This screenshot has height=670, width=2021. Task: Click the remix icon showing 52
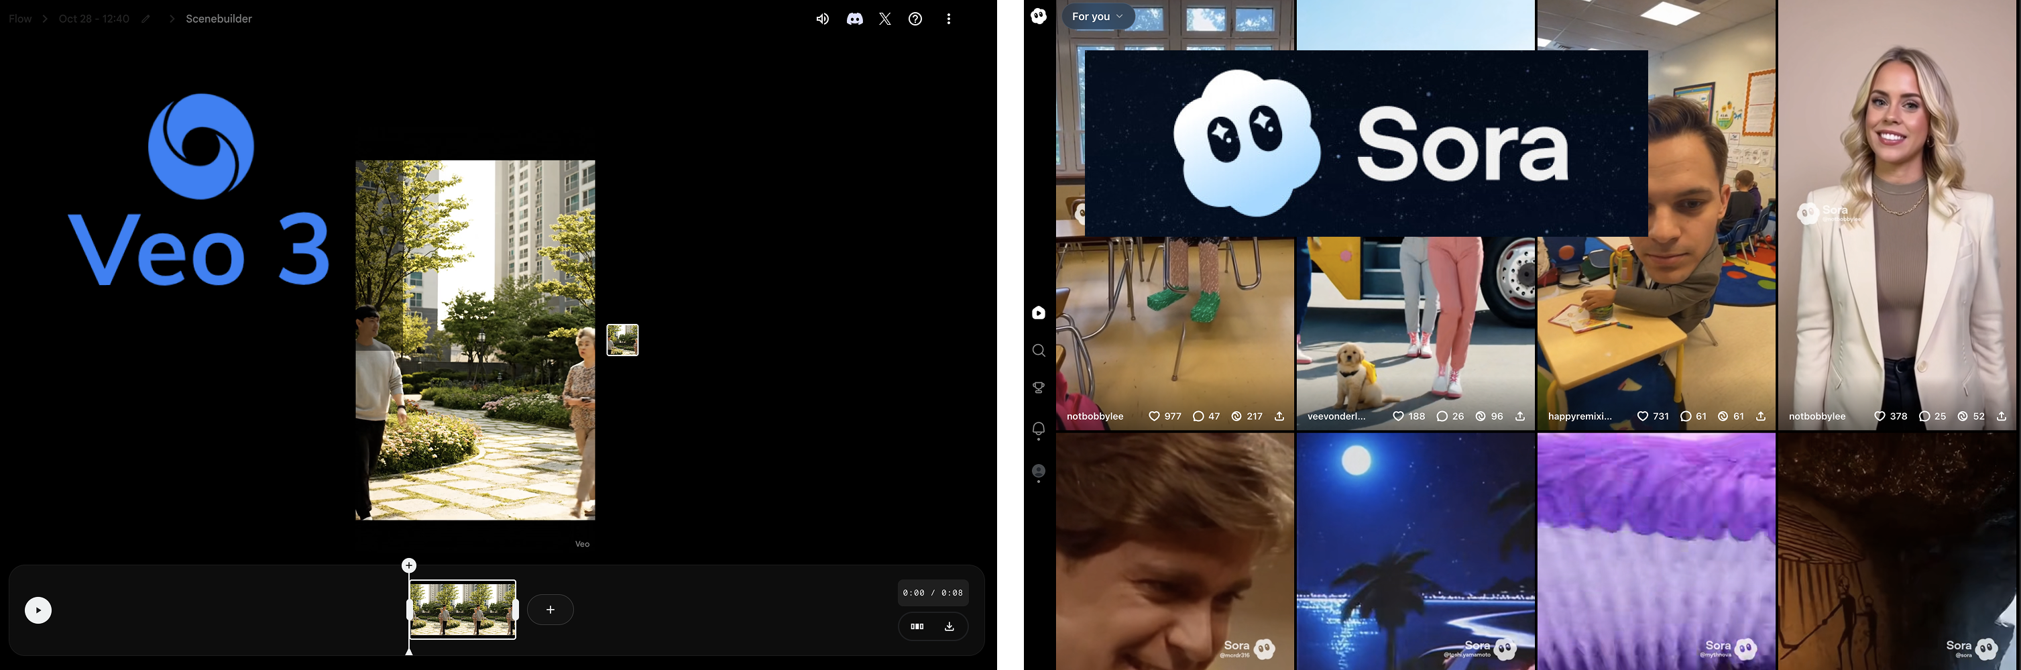click(1962, 416)
